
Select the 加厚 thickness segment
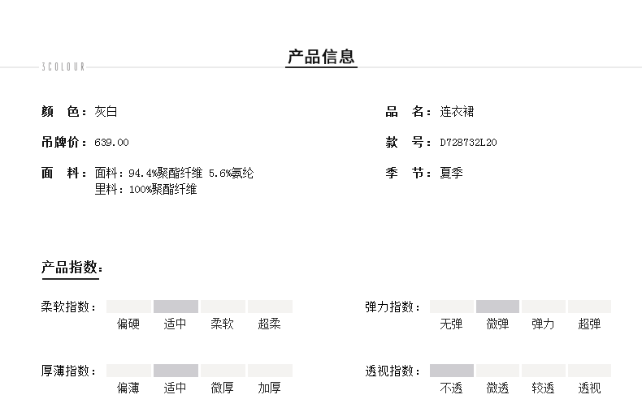coord(270,371)
